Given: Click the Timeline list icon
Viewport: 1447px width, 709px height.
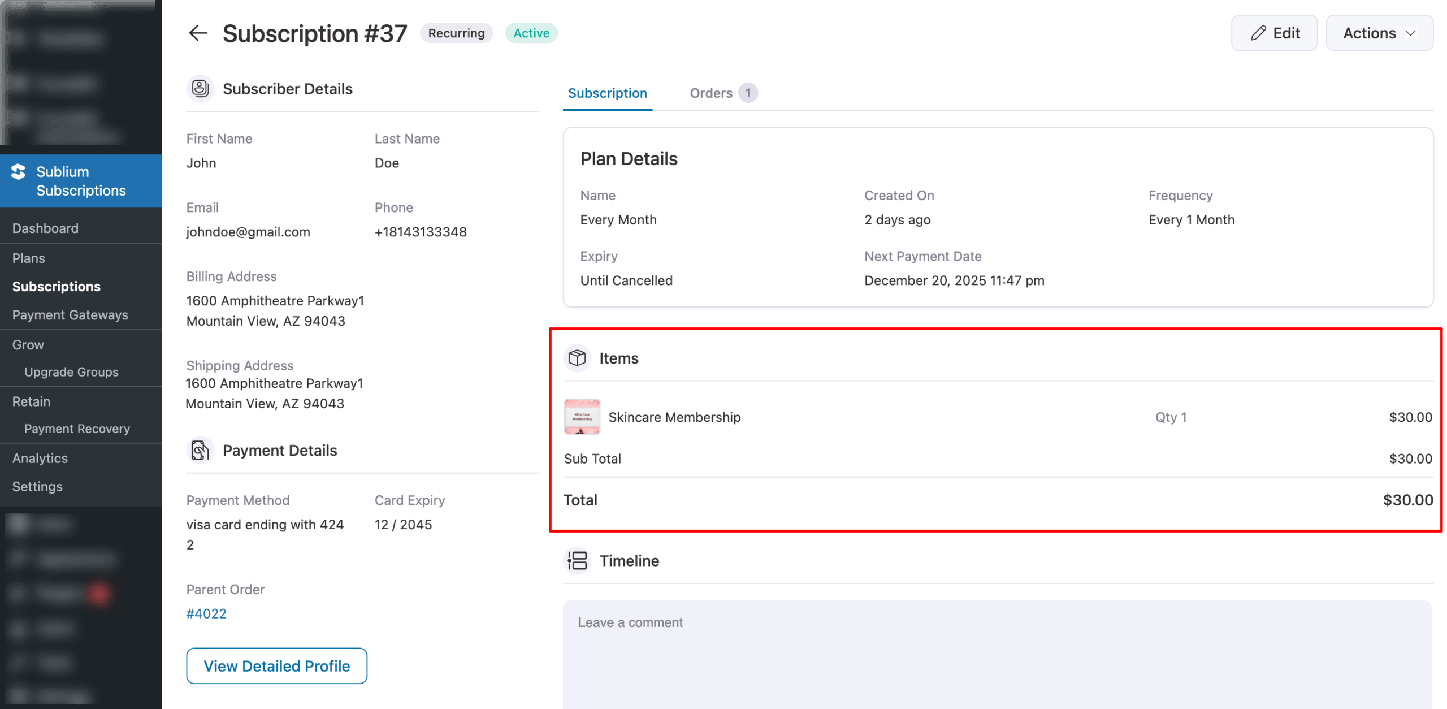Looking at the screenshot, I should tap(577, 561).
